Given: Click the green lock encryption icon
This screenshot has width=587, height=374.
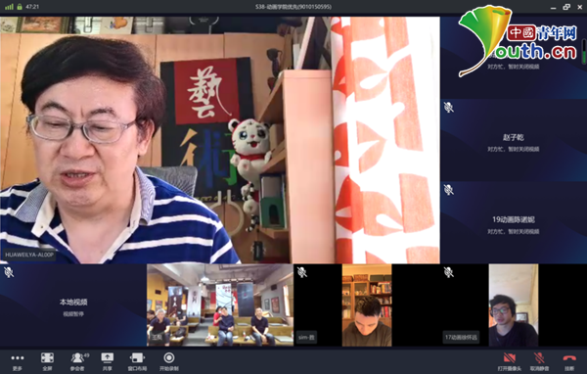Looking at the screenshot, I should tap(20, 7).
